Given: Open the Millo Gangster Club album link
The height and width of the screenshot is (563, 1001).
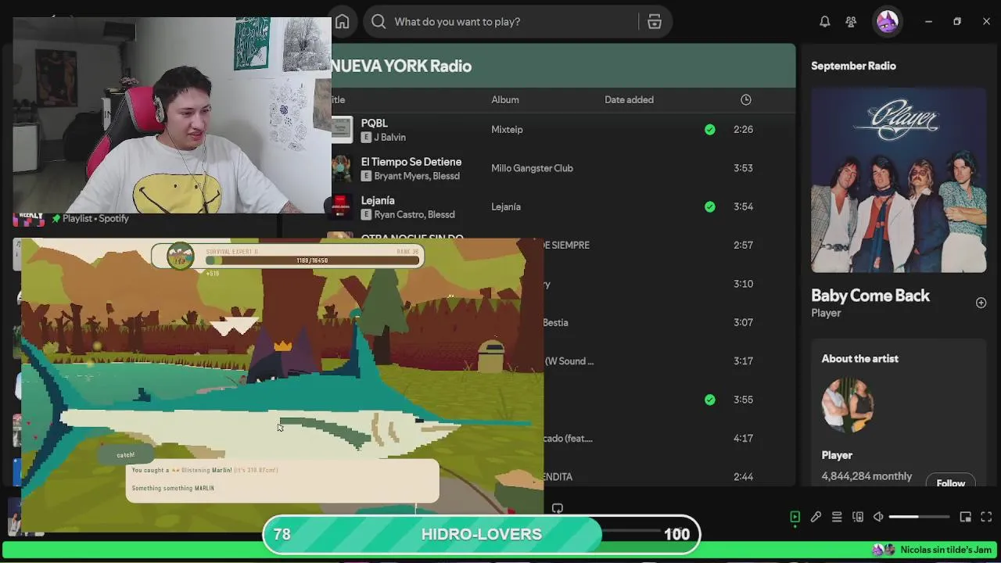Looking at the screenshot, I should (532, 168).
